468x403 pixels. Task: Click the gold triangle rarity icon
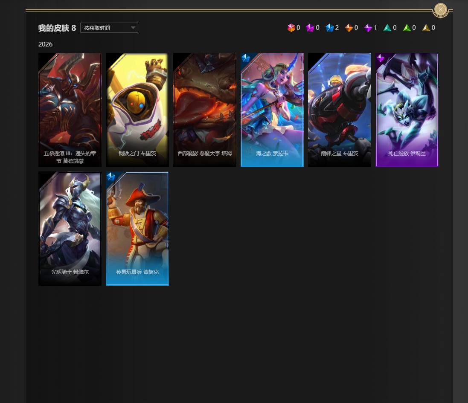(x=426, y=28)
